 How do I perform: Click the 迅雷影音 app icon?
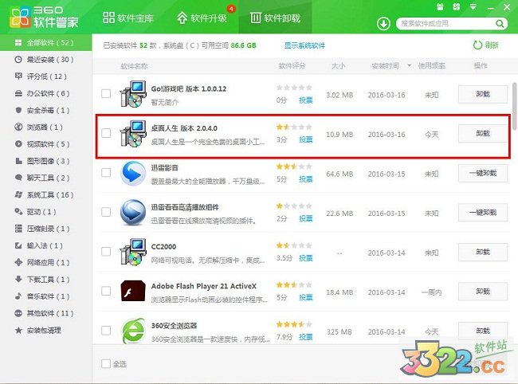coord(133,173)
